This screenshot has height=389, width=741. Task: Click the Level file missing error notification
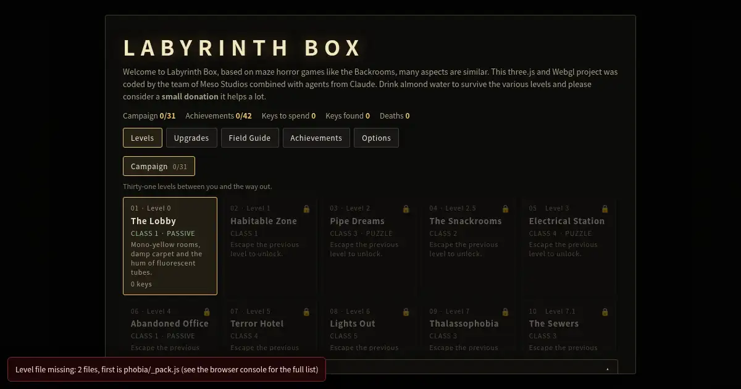click(167, 369)
